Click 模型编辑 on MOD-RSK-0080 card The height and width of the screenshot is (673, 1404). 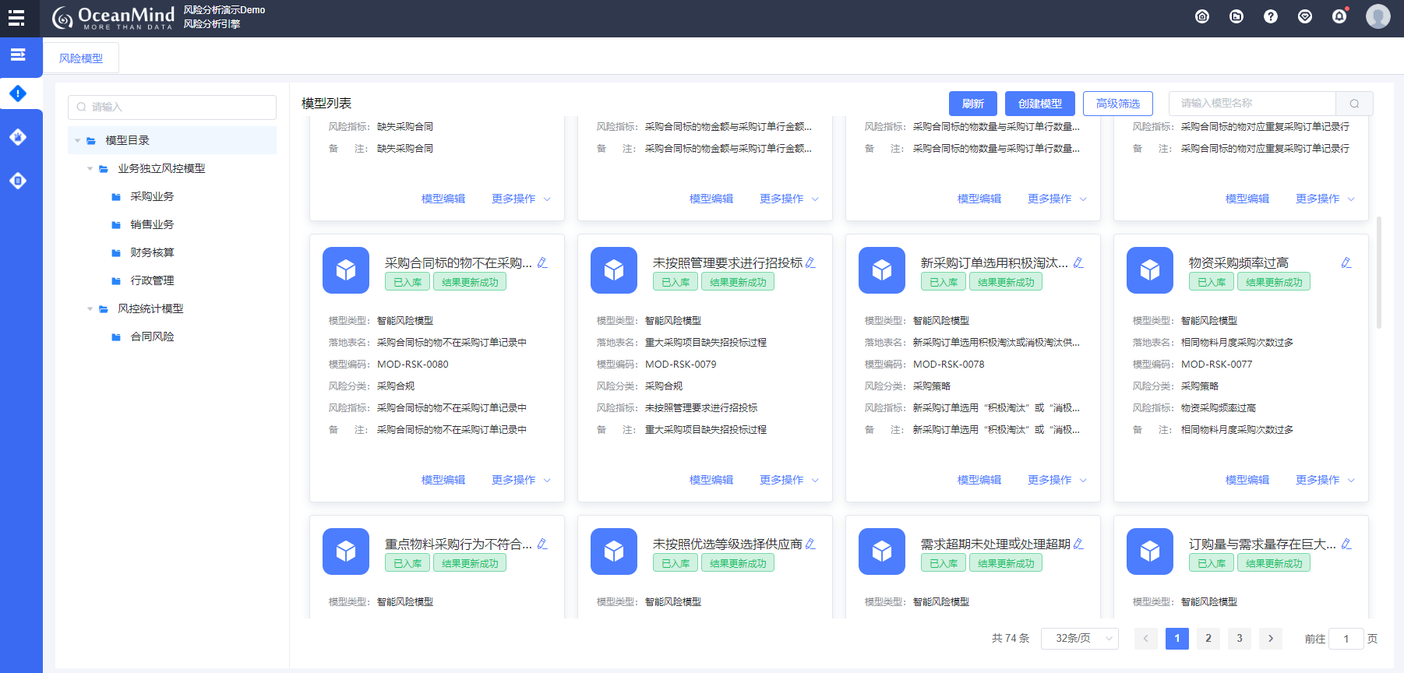click(x=443, y=480)
